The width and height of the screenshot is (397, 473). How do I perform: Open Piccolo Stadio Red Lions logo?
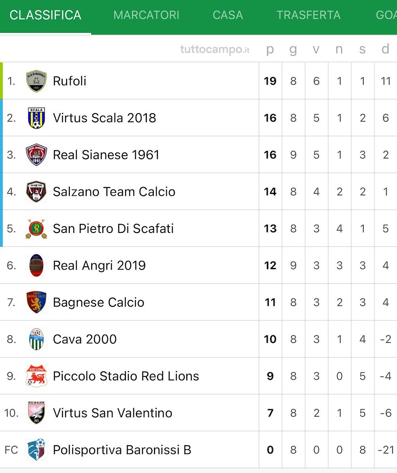[36, 376]
